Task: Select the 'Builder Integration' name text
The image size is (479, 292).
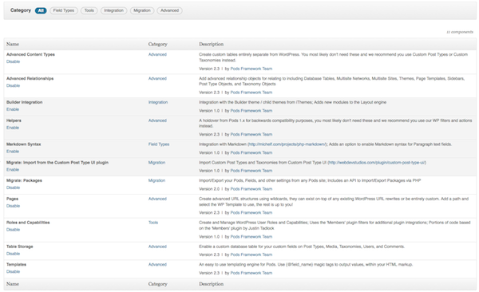Action: [25, 103]
